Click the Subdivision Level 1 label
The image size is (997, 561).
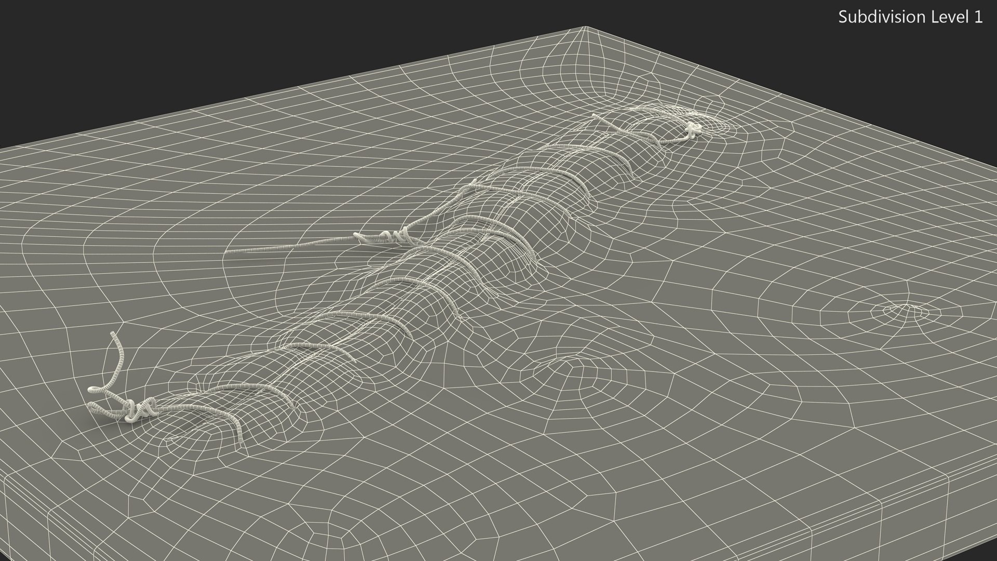[910, 17]
